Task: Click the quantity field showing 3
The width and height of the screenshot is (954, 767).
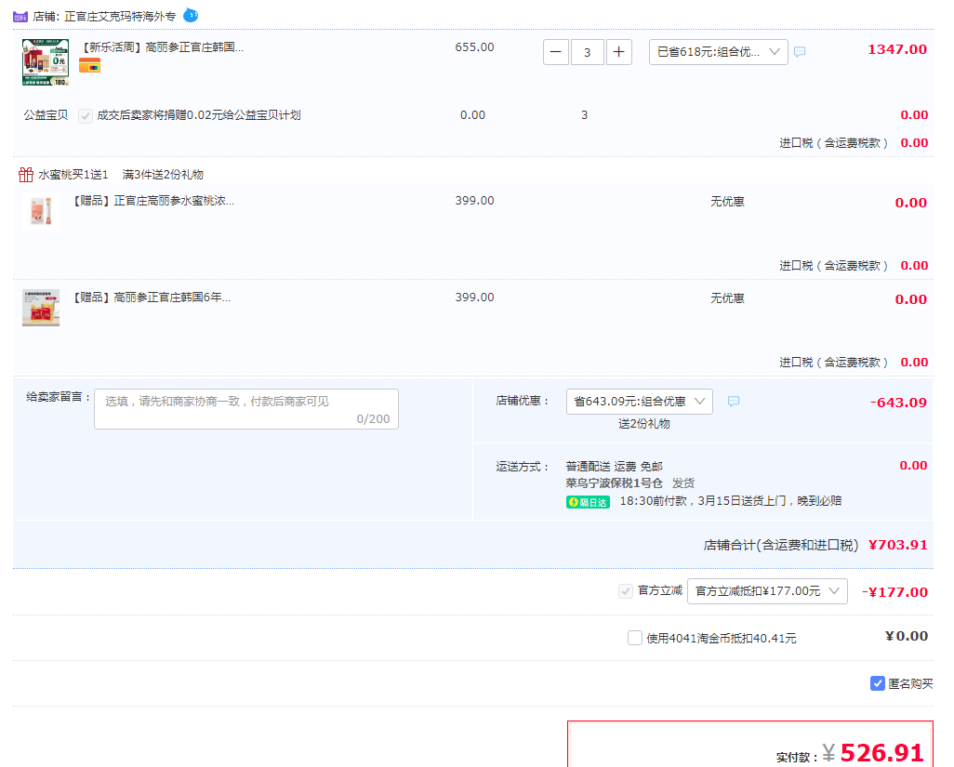Action: pos(587,52)
